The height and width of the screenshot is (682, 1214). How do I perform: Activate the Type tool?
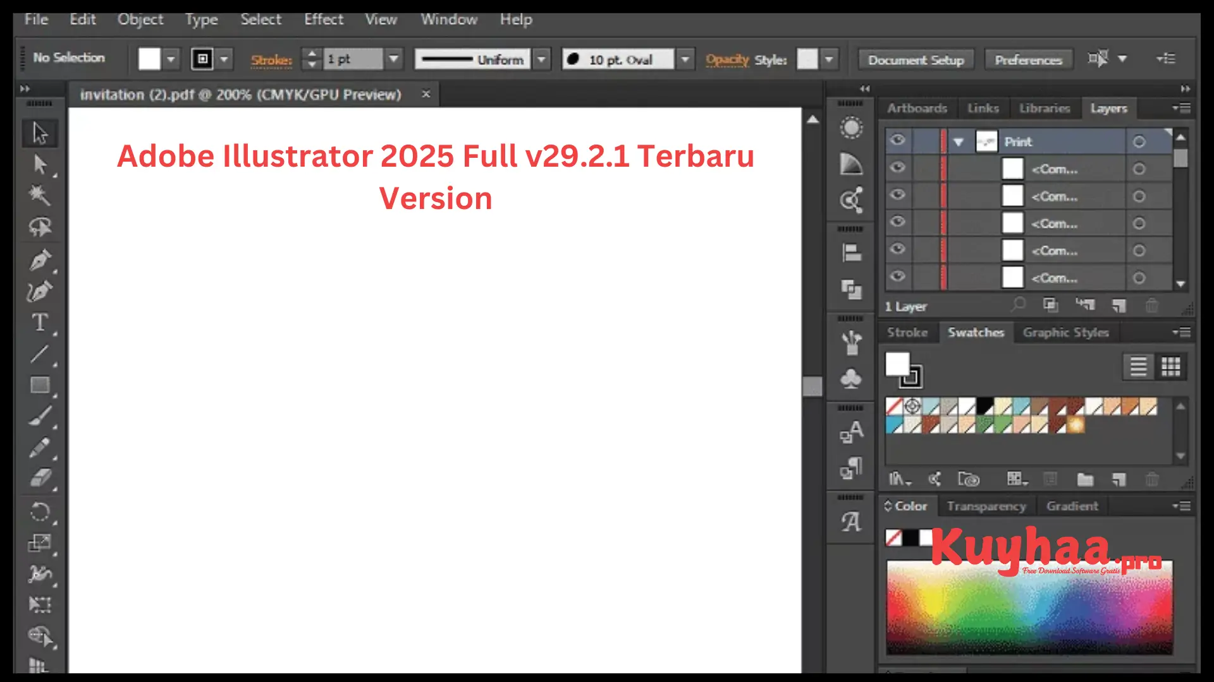[x=40, y=323]
